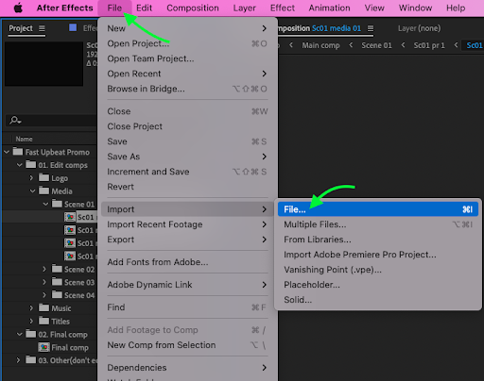Expand the Titles folder
This screenshot has height=381, width=484.
tap(31, 322)
